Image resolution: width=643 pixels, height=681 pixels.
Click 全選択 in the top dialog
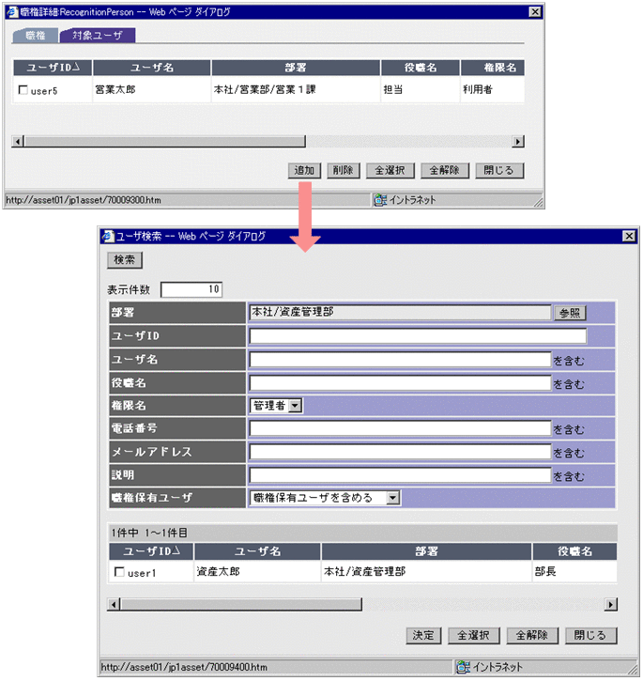[390, 170]
